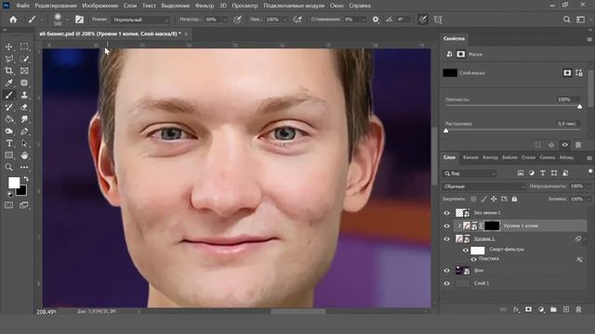Viewport: 595px width, 334px height.
Task: Add a vector mask in Properties panel
Action: (x=579, y=72)
